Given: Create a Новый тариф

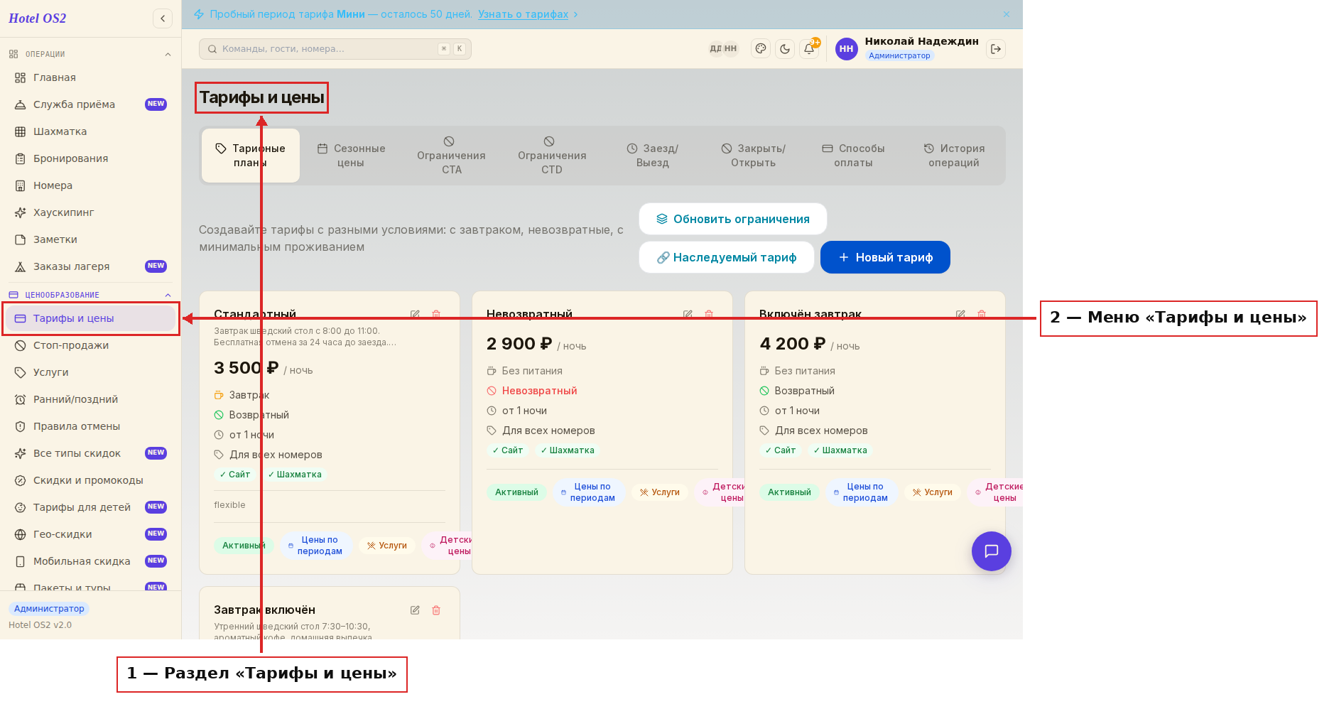Looking at the screenshot, I should pos(885,257).
